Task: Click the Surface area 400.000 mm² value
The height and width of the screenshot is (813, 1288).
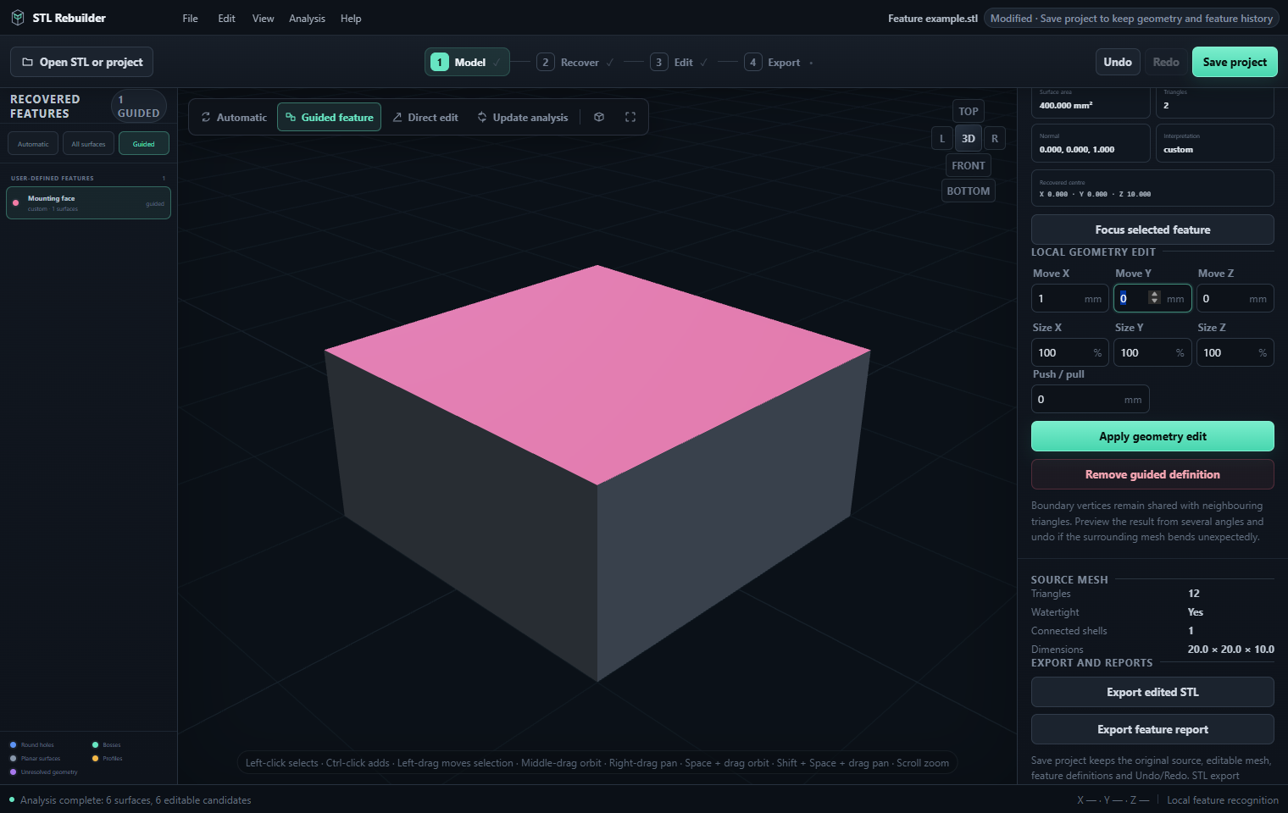Action: point(1066,105)
